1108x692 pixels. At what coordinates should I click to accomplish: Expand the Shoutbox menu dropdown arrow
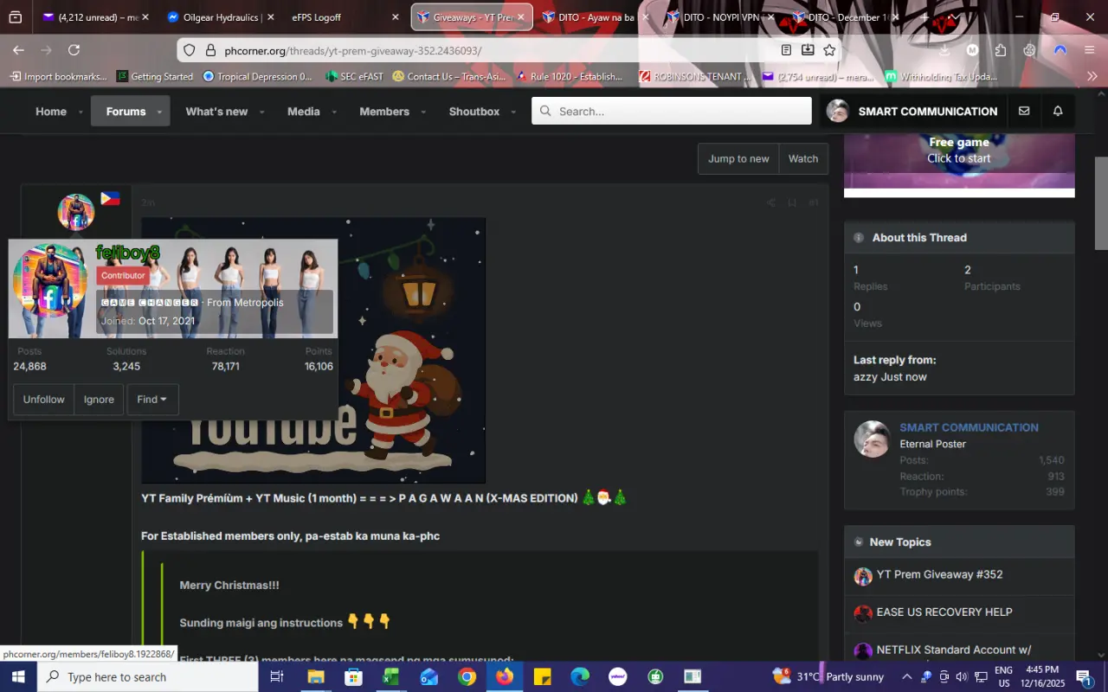[513, 112]
